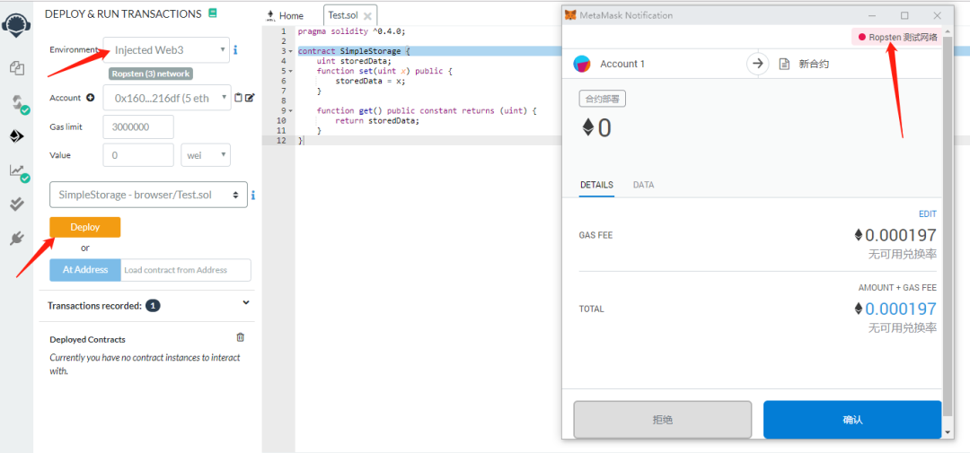Click the green documentation icon beside the panel title
This screenshot has height=453, width=970.
pos(213,13)
